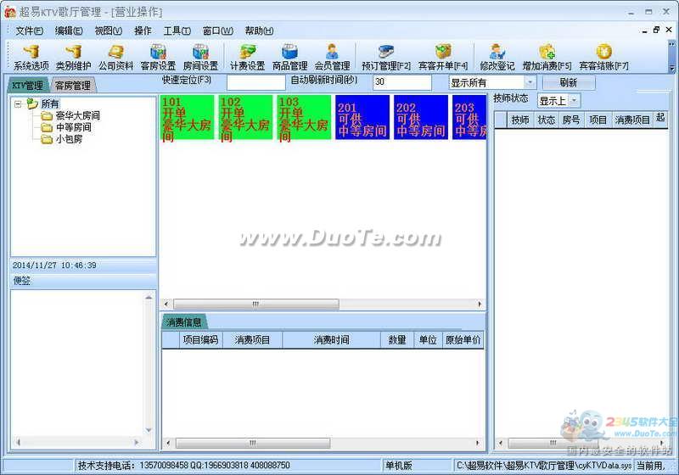Open 会员管理 member management icon
Screen dimensions: 679x475
click(332, 57)
